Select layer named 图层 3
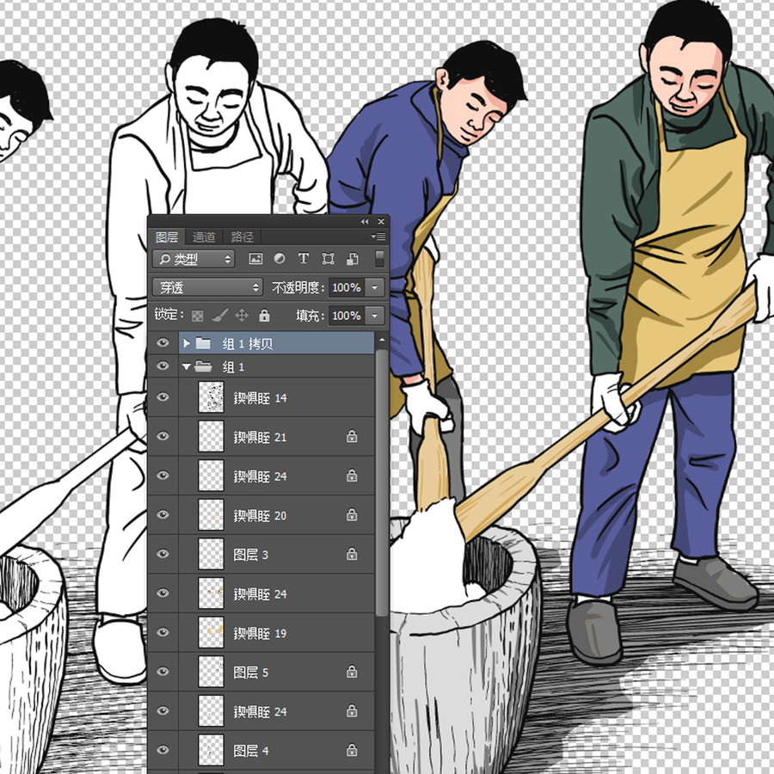774x774 pixels. pos(250,555)
